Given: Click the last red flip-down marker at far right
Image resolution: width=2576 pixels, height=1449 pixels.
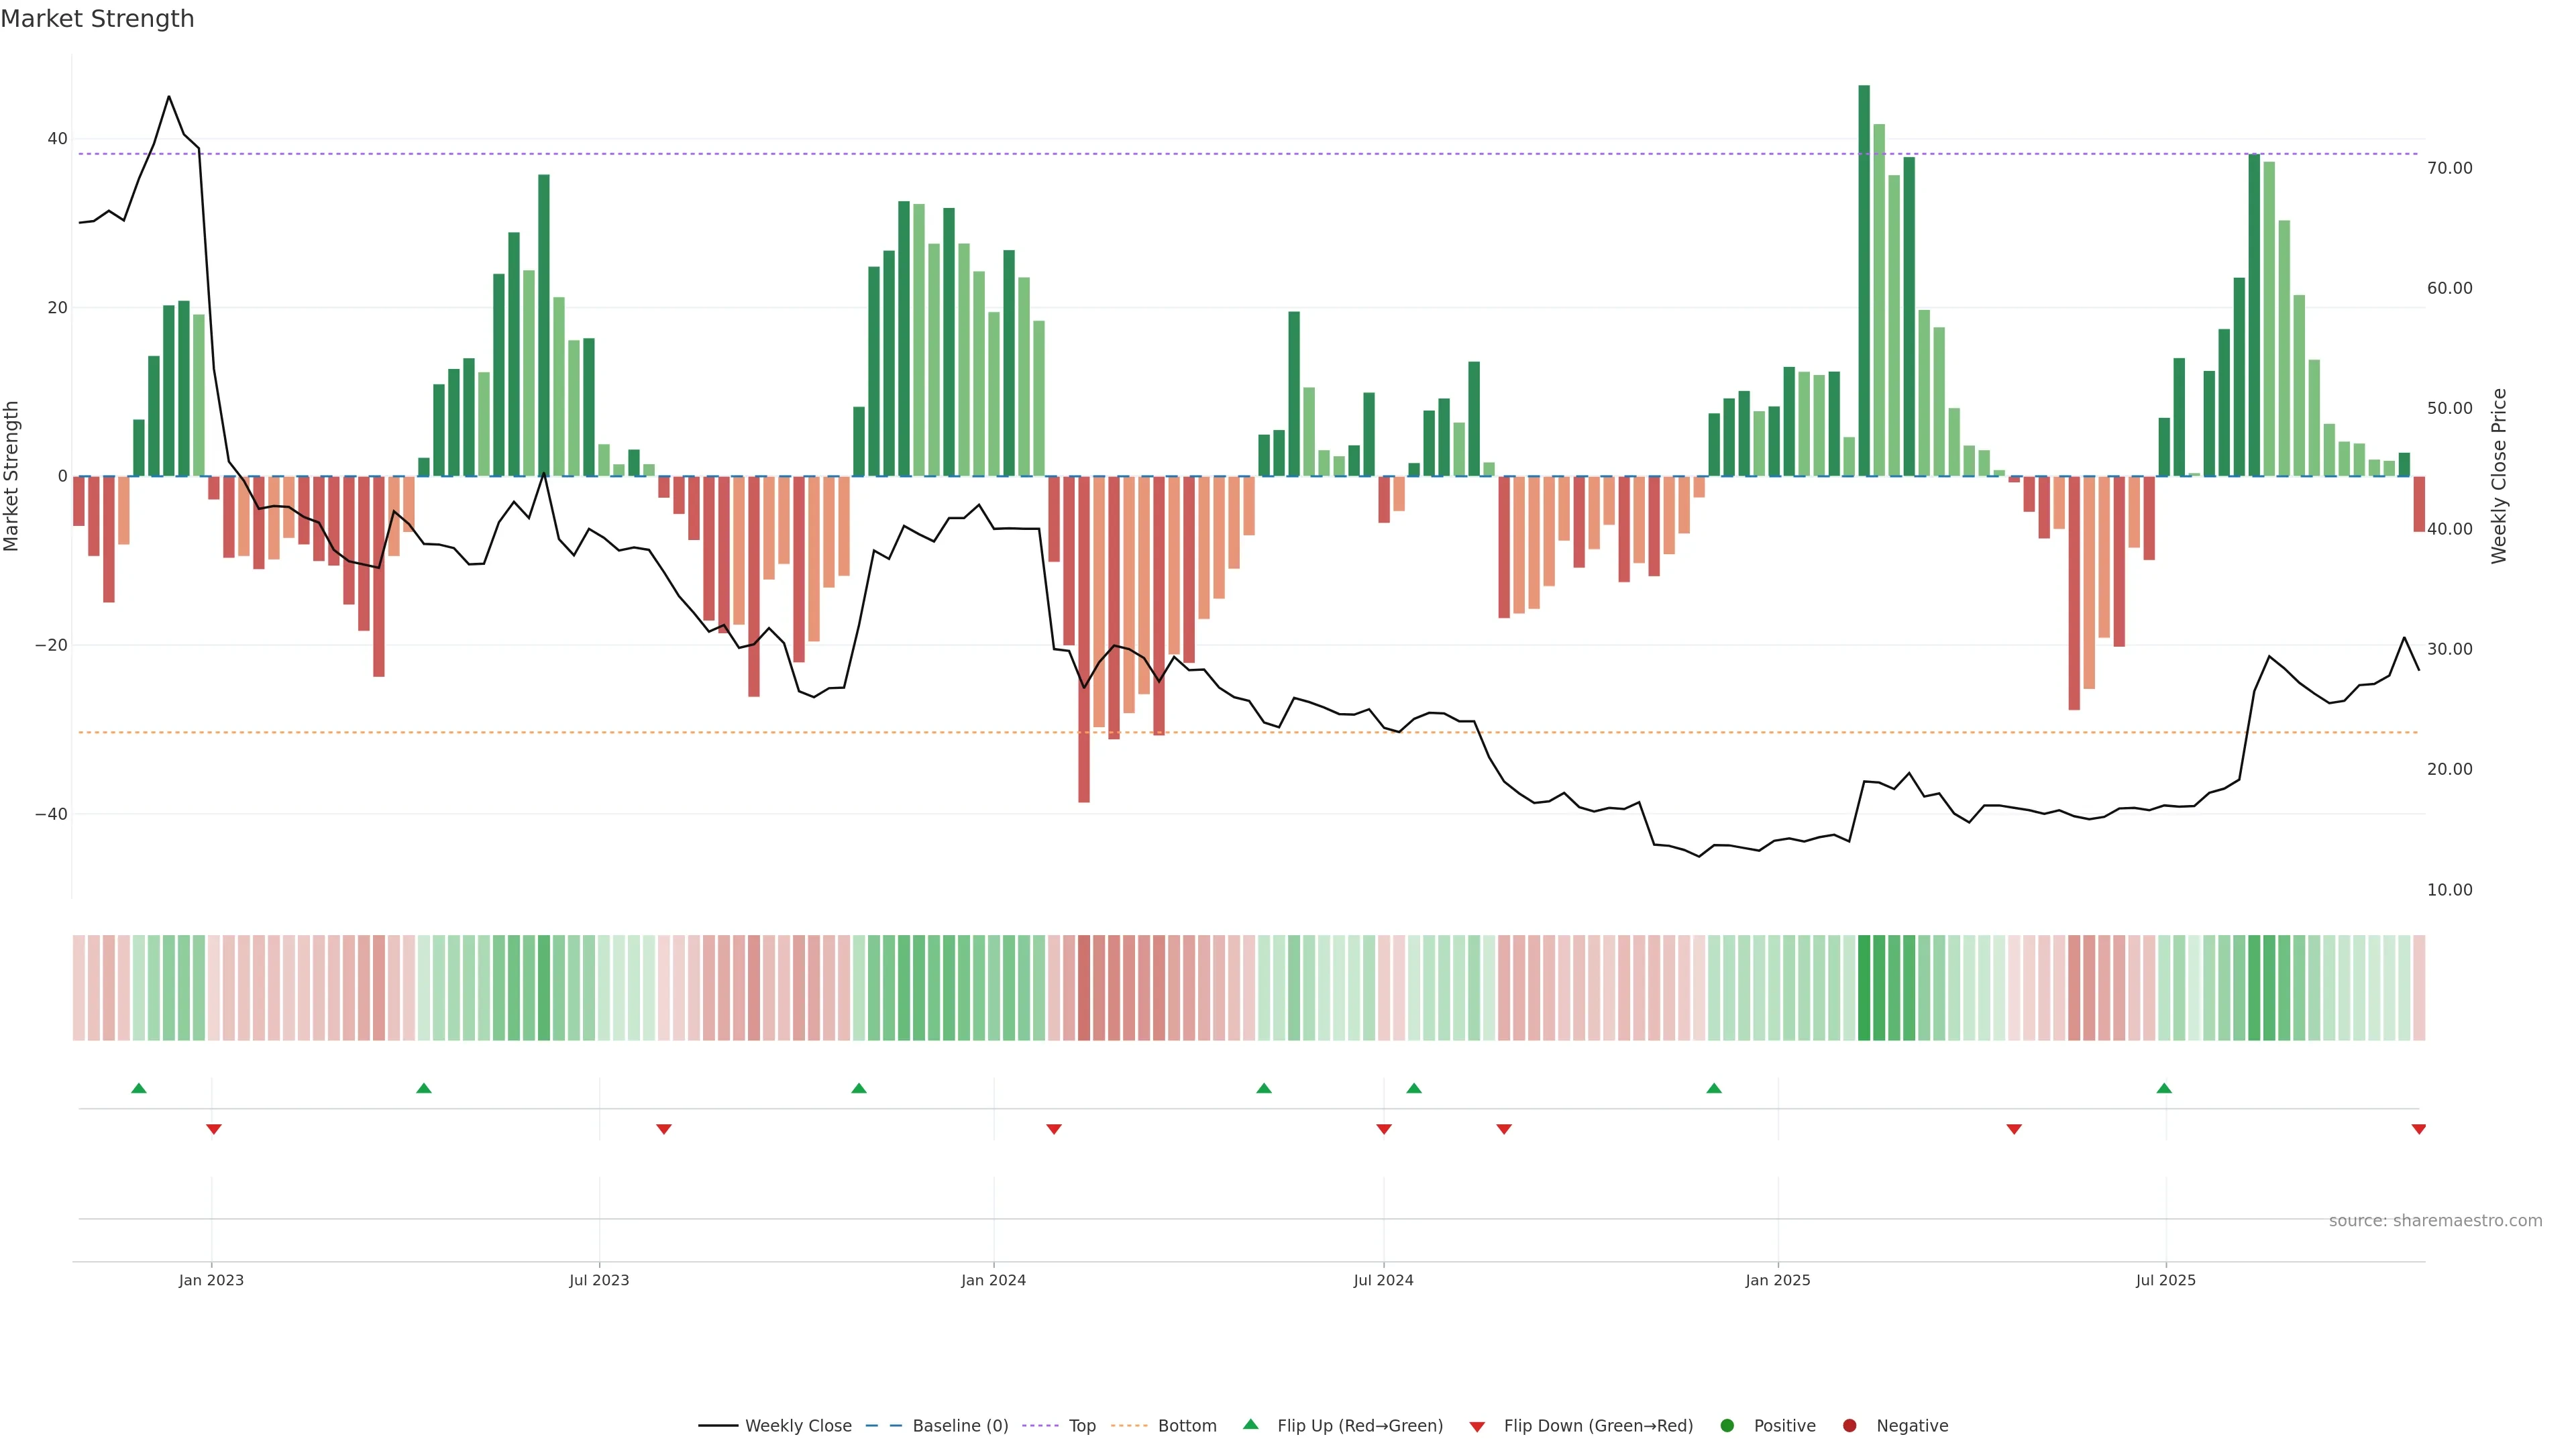Looking at the screenshot, I should 2418,1129.
